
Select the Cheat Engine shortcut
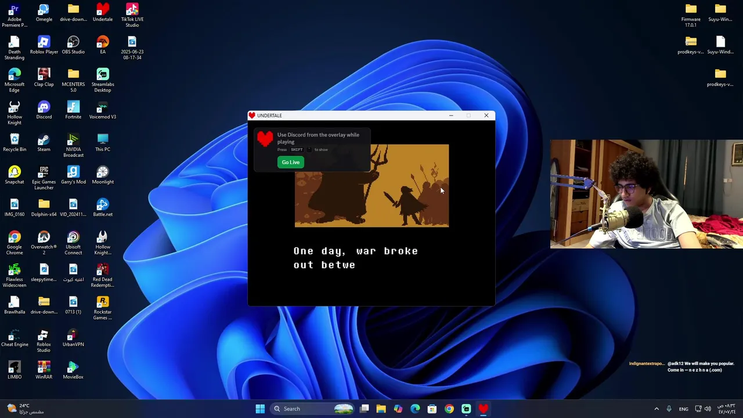[x=15, y=338]
